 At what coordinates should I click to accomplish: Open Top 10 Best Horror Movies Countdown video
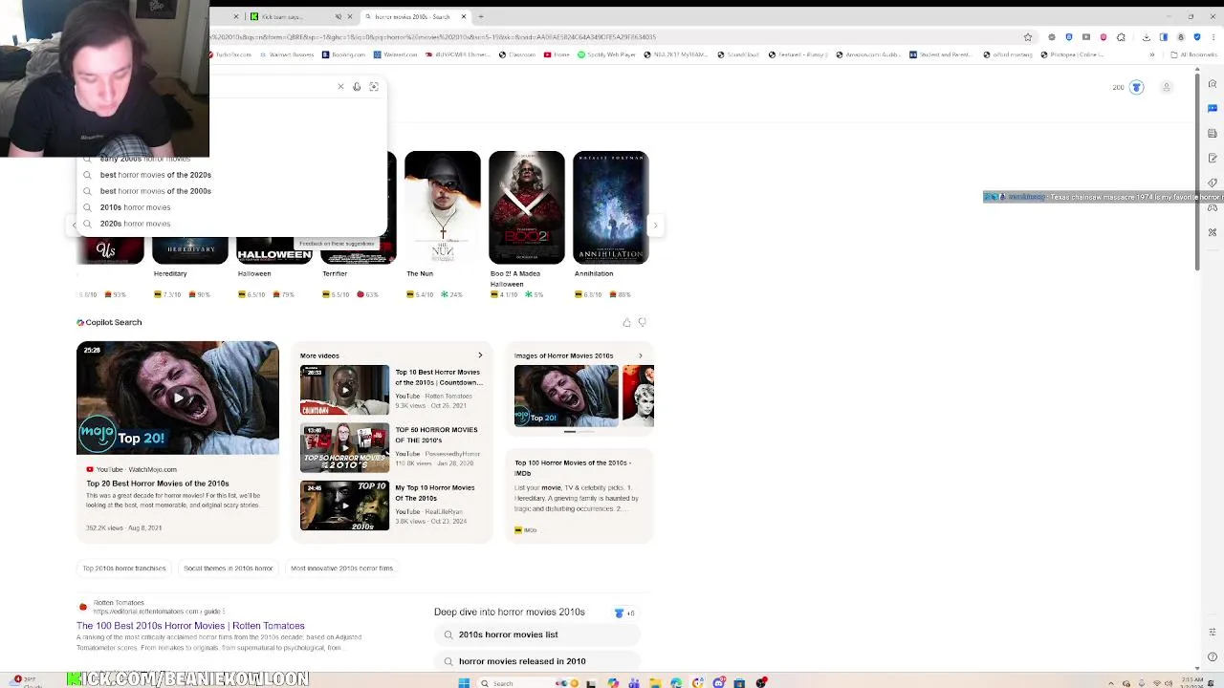tap(391, 390)
